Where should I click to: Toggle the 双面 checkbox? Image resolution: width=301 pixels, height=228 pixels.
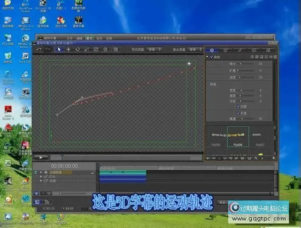tap(238, 106)
